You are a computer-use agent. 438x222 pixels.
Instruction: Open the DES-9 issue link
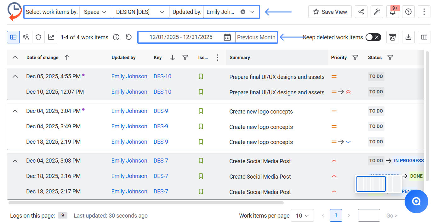pyautogui.click(x=161, y=111)
